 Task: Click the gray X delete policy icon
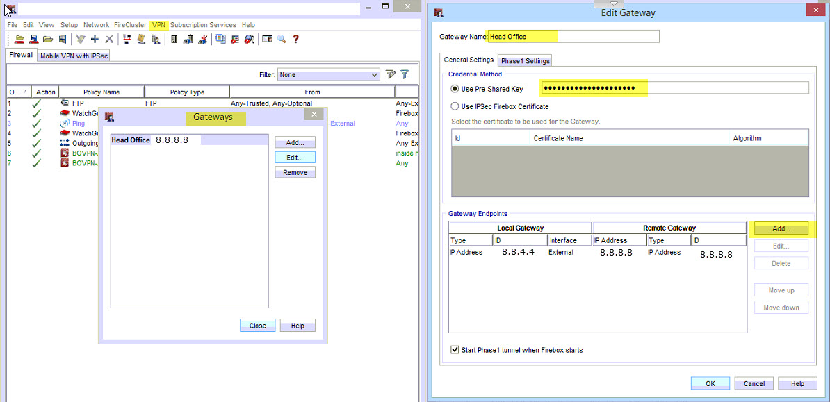click(x=110, y=39)
